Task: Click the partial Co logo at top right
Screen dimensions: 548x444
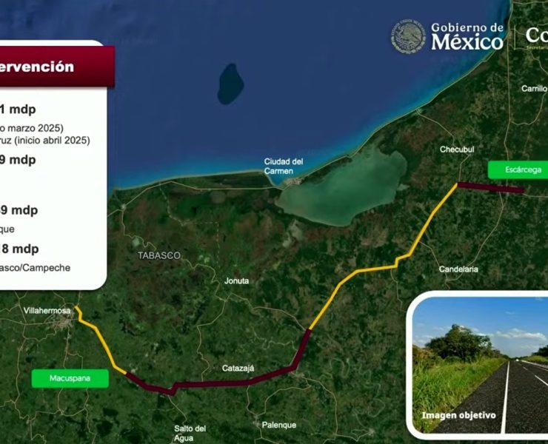Action: coord(536,36)
